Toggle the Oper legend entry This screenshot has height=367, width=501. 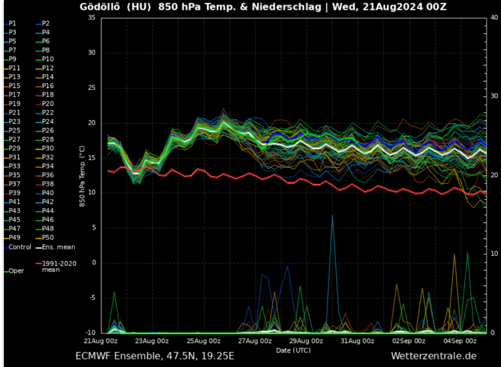tap(16, 271)
